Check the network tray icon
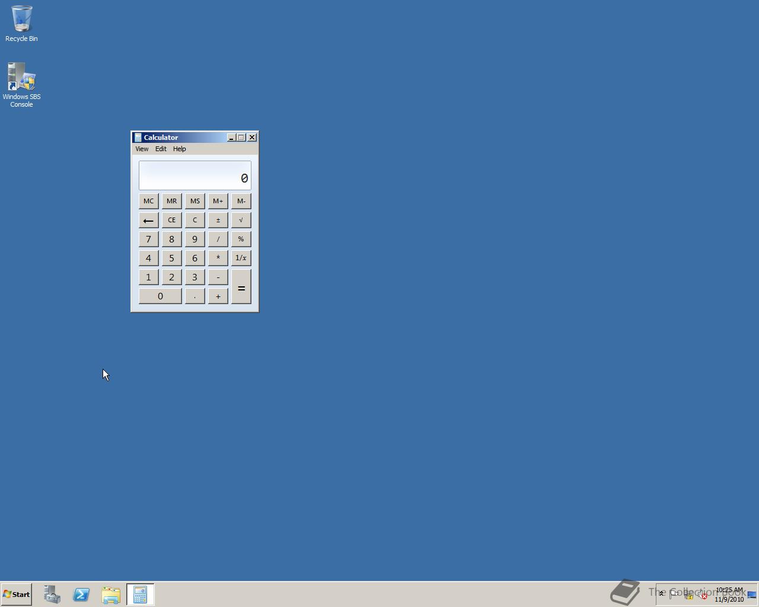The width and height of the screenshot is (759, 607). tap(688, 595)
